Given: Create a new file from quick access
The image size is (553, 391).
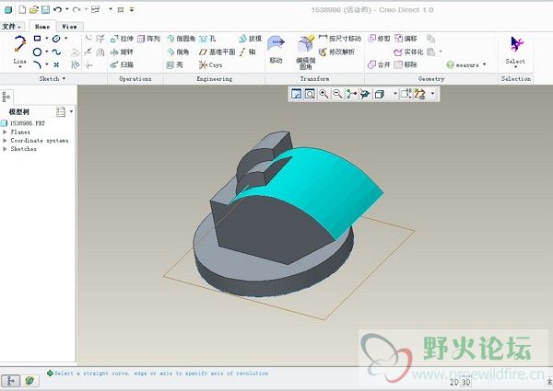Looking at the screenshot, I should (x=22, y=9).
